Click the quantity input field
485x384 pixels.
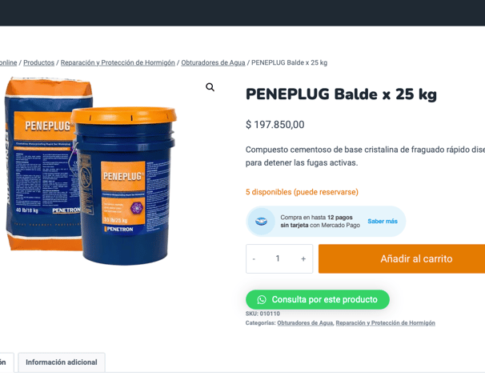pyautogui.click(x=278, y=258)
